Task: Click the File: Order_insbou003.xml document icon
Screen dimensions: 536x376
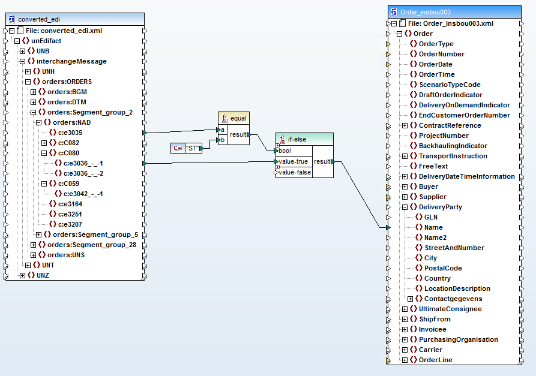Action: click(403, 23)
